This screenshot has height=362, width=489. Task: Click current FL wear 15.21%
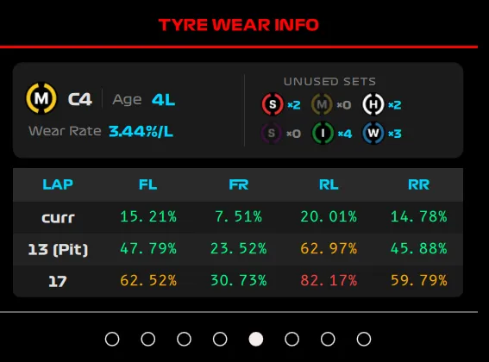[x=148, y=216]
